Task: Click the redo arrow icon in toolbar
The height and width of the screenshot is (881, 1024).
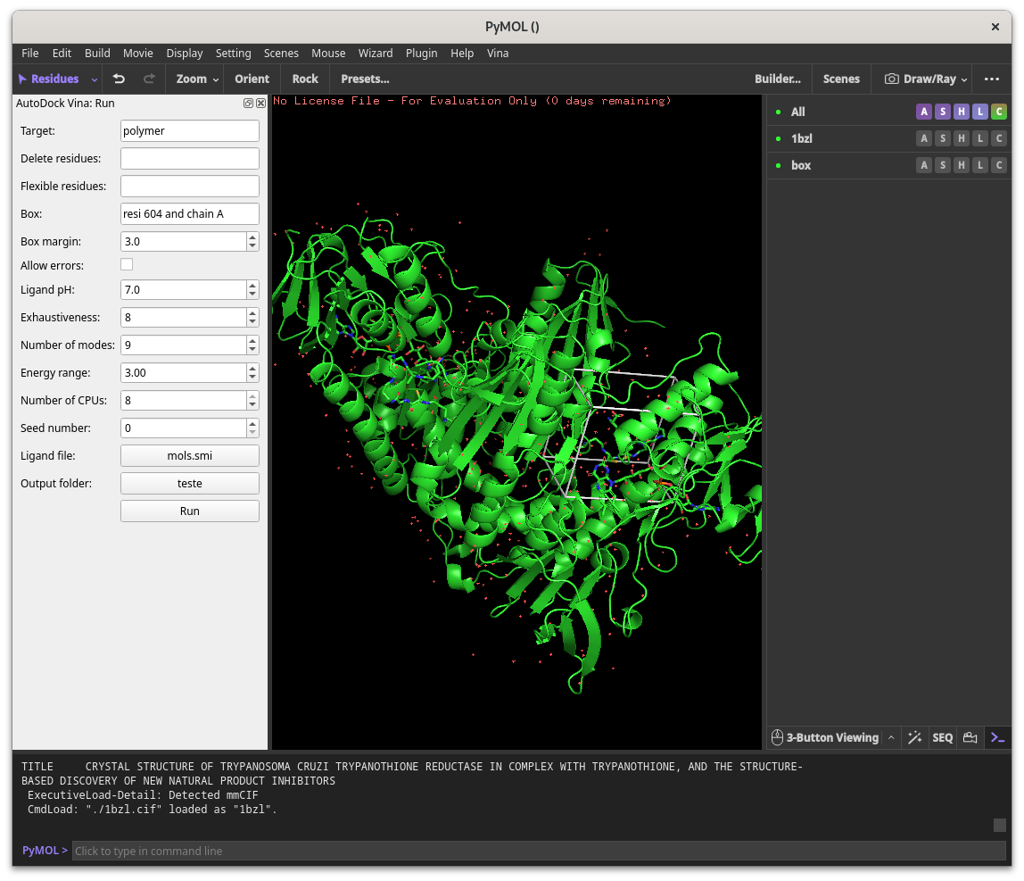Action: click(149, 79)
